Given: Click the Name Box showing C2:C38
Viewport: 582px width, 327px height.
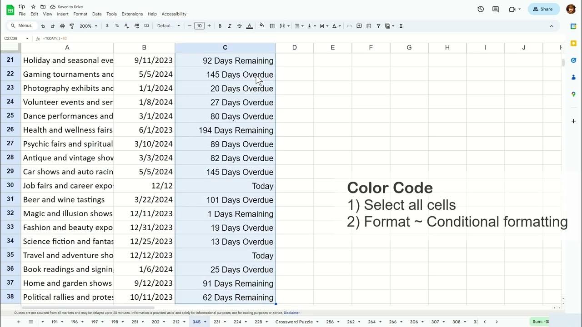Looking at the screenshot, I should point(12,38).
